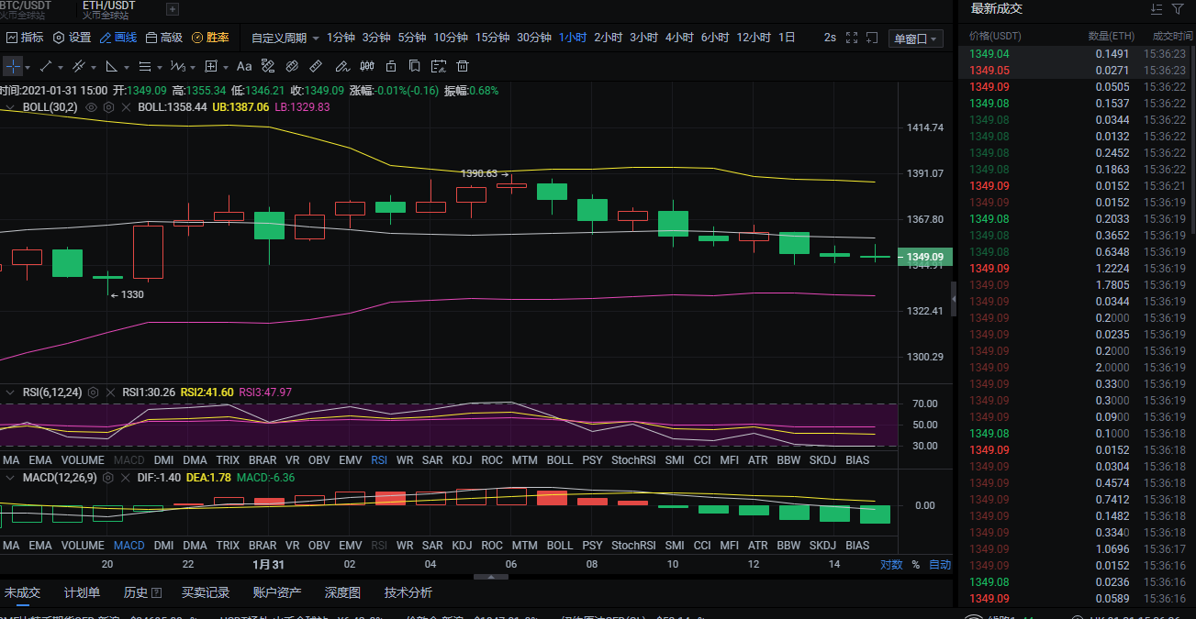The height and width of the screenshot is (619, 1196).
Task: Open the 胜率 win rate feature
Action: [210, 38]
